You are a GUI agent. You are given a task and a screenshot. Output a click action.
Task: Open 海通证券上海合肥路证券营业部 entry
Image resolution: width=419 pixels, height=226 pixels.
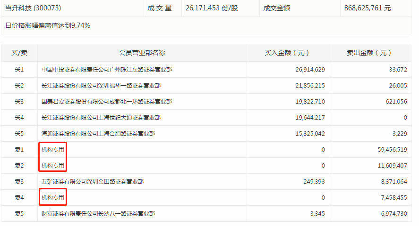tap(98, 134)
